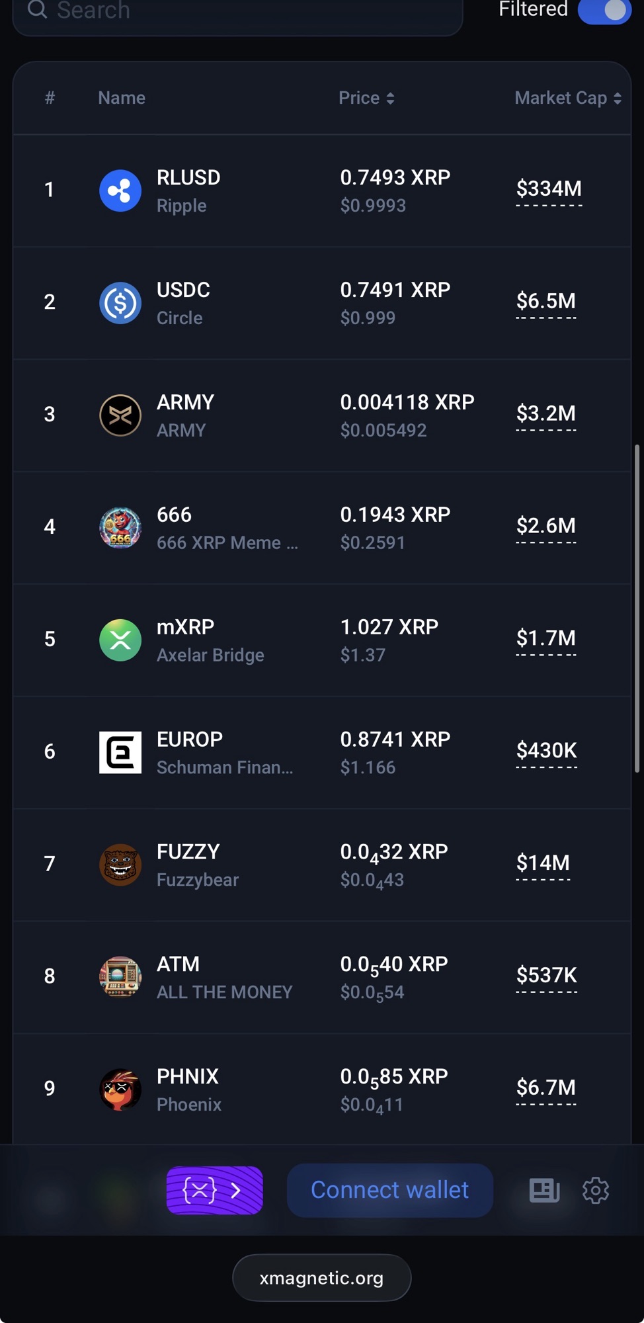Sort tokens by Price column

366,98
